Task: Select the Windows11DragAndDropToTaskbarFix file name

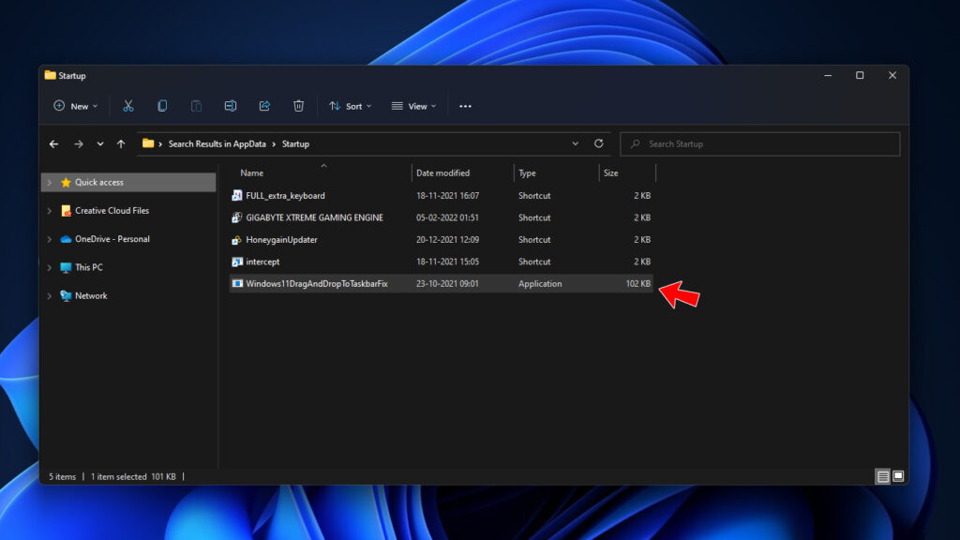Action: tap(317, 283)
